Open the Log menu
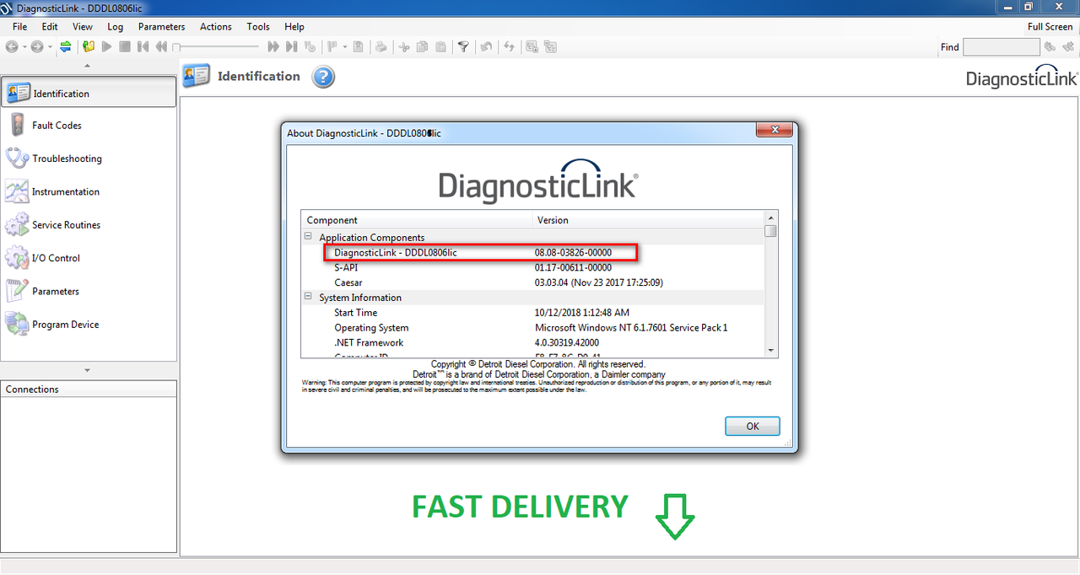 [x=116, y=27]
